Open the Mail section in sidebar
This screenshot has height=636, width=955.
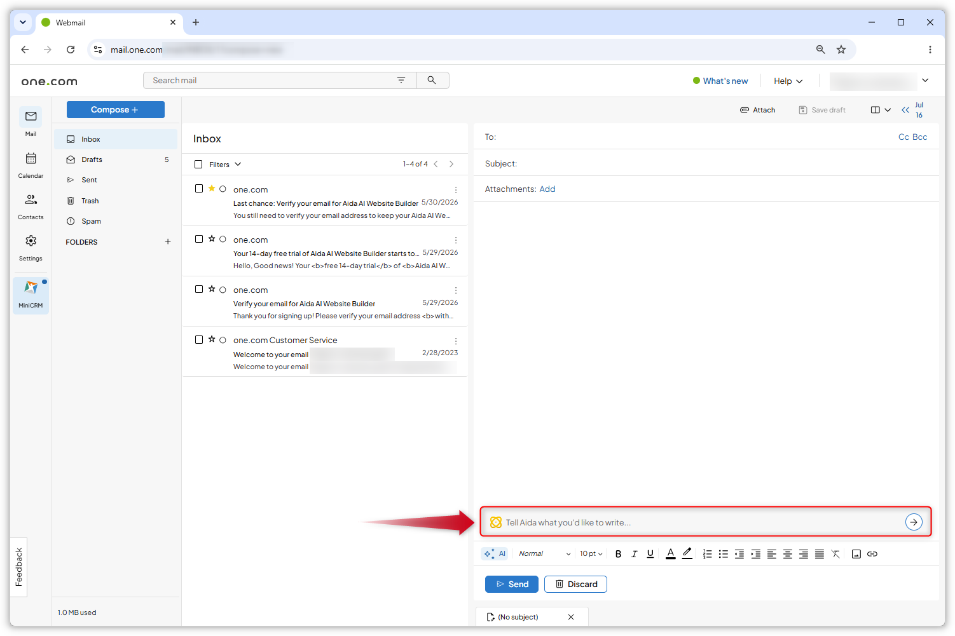(31, 121)
